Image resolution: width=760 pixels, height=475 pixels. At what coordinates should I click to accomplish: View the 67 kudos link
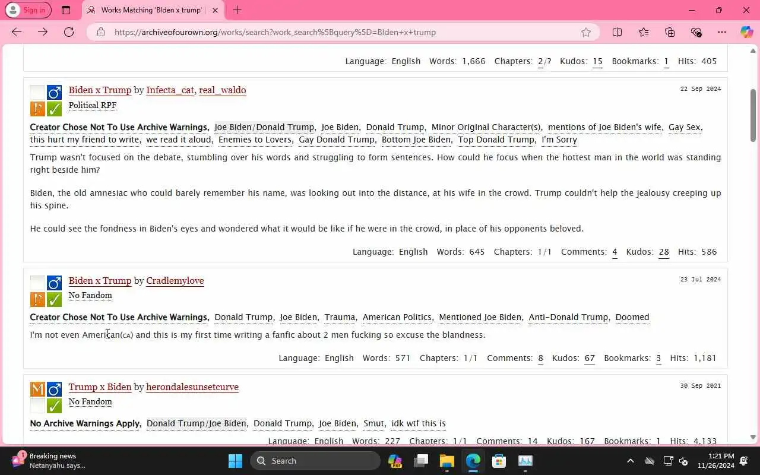pyautogui.click(x=589, y=358)
